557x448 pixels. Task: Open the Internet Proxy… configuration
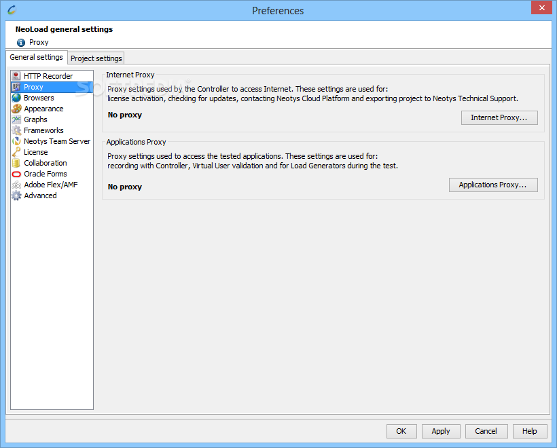(x=499, y=117)
